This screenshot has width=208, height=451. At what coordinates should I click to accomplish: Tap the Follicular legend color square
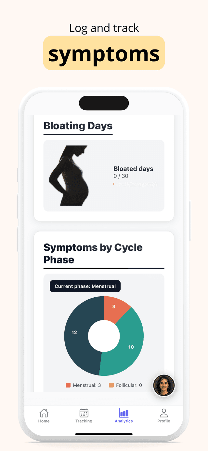tap(111, 385)
